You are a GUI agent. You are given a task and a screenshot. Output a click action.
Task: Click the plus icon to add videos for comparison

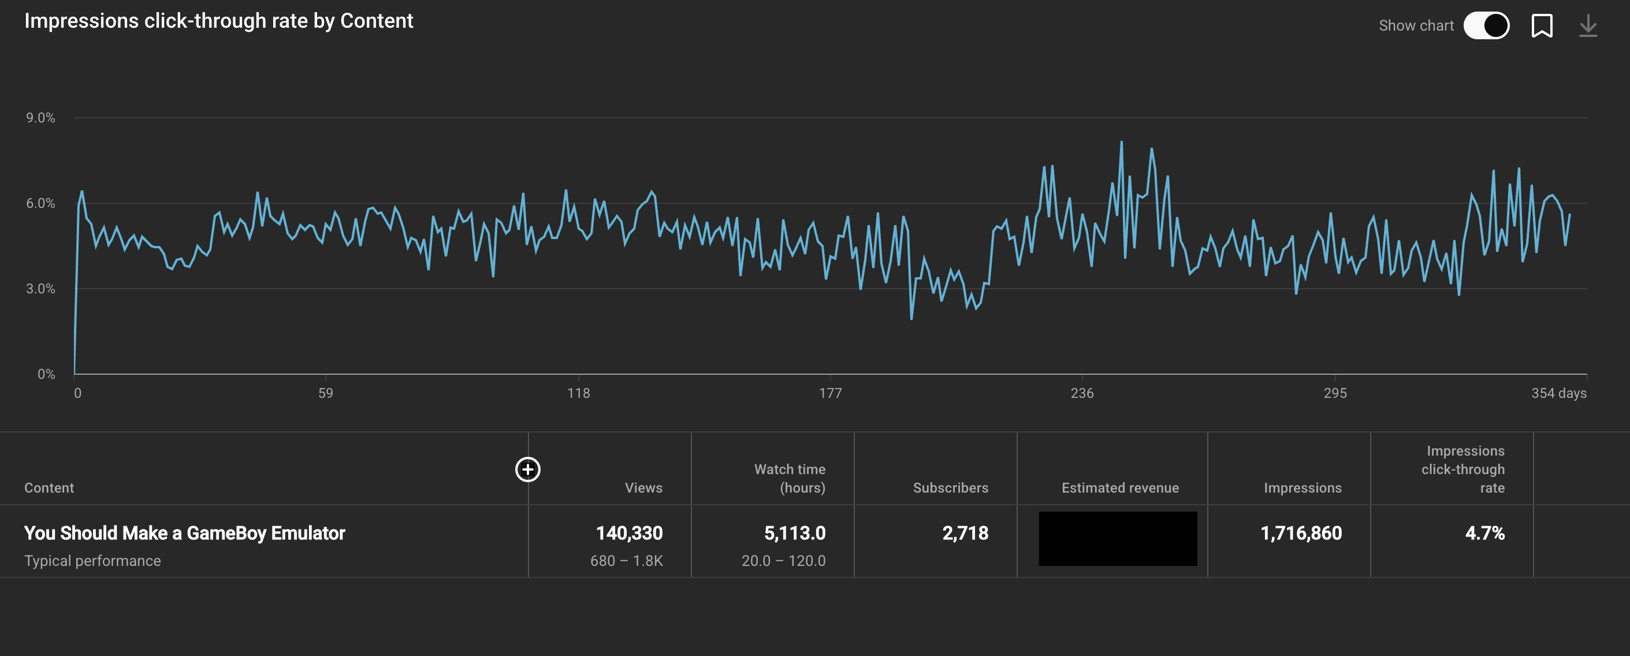[528, 469]
